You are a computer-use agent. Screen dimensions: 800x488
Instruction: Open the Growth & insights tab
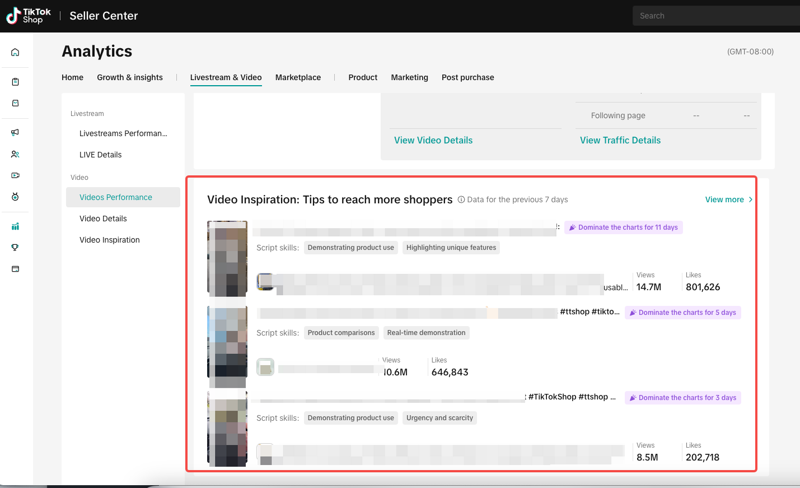click(x=130, y=77)
